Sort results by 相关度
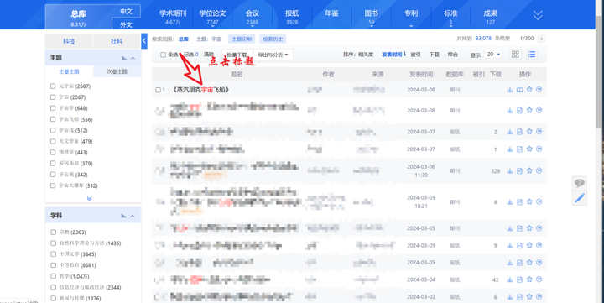This screenshot has height=303, width=604. 366,55
